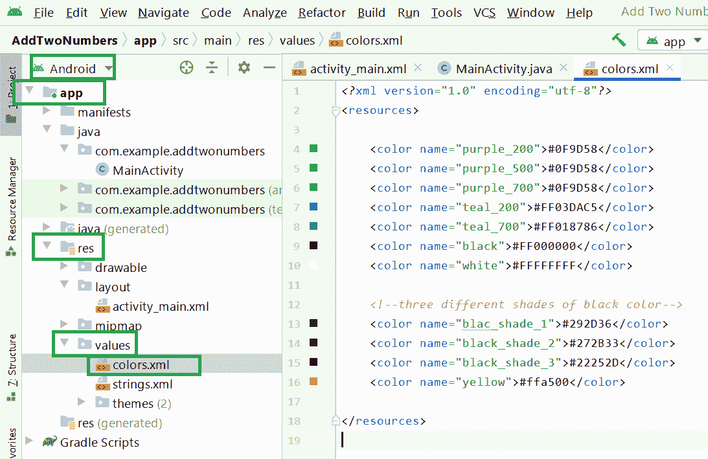The image size is (708, 459).
Task: Expand the manifests folder
Action: point(47,112)
